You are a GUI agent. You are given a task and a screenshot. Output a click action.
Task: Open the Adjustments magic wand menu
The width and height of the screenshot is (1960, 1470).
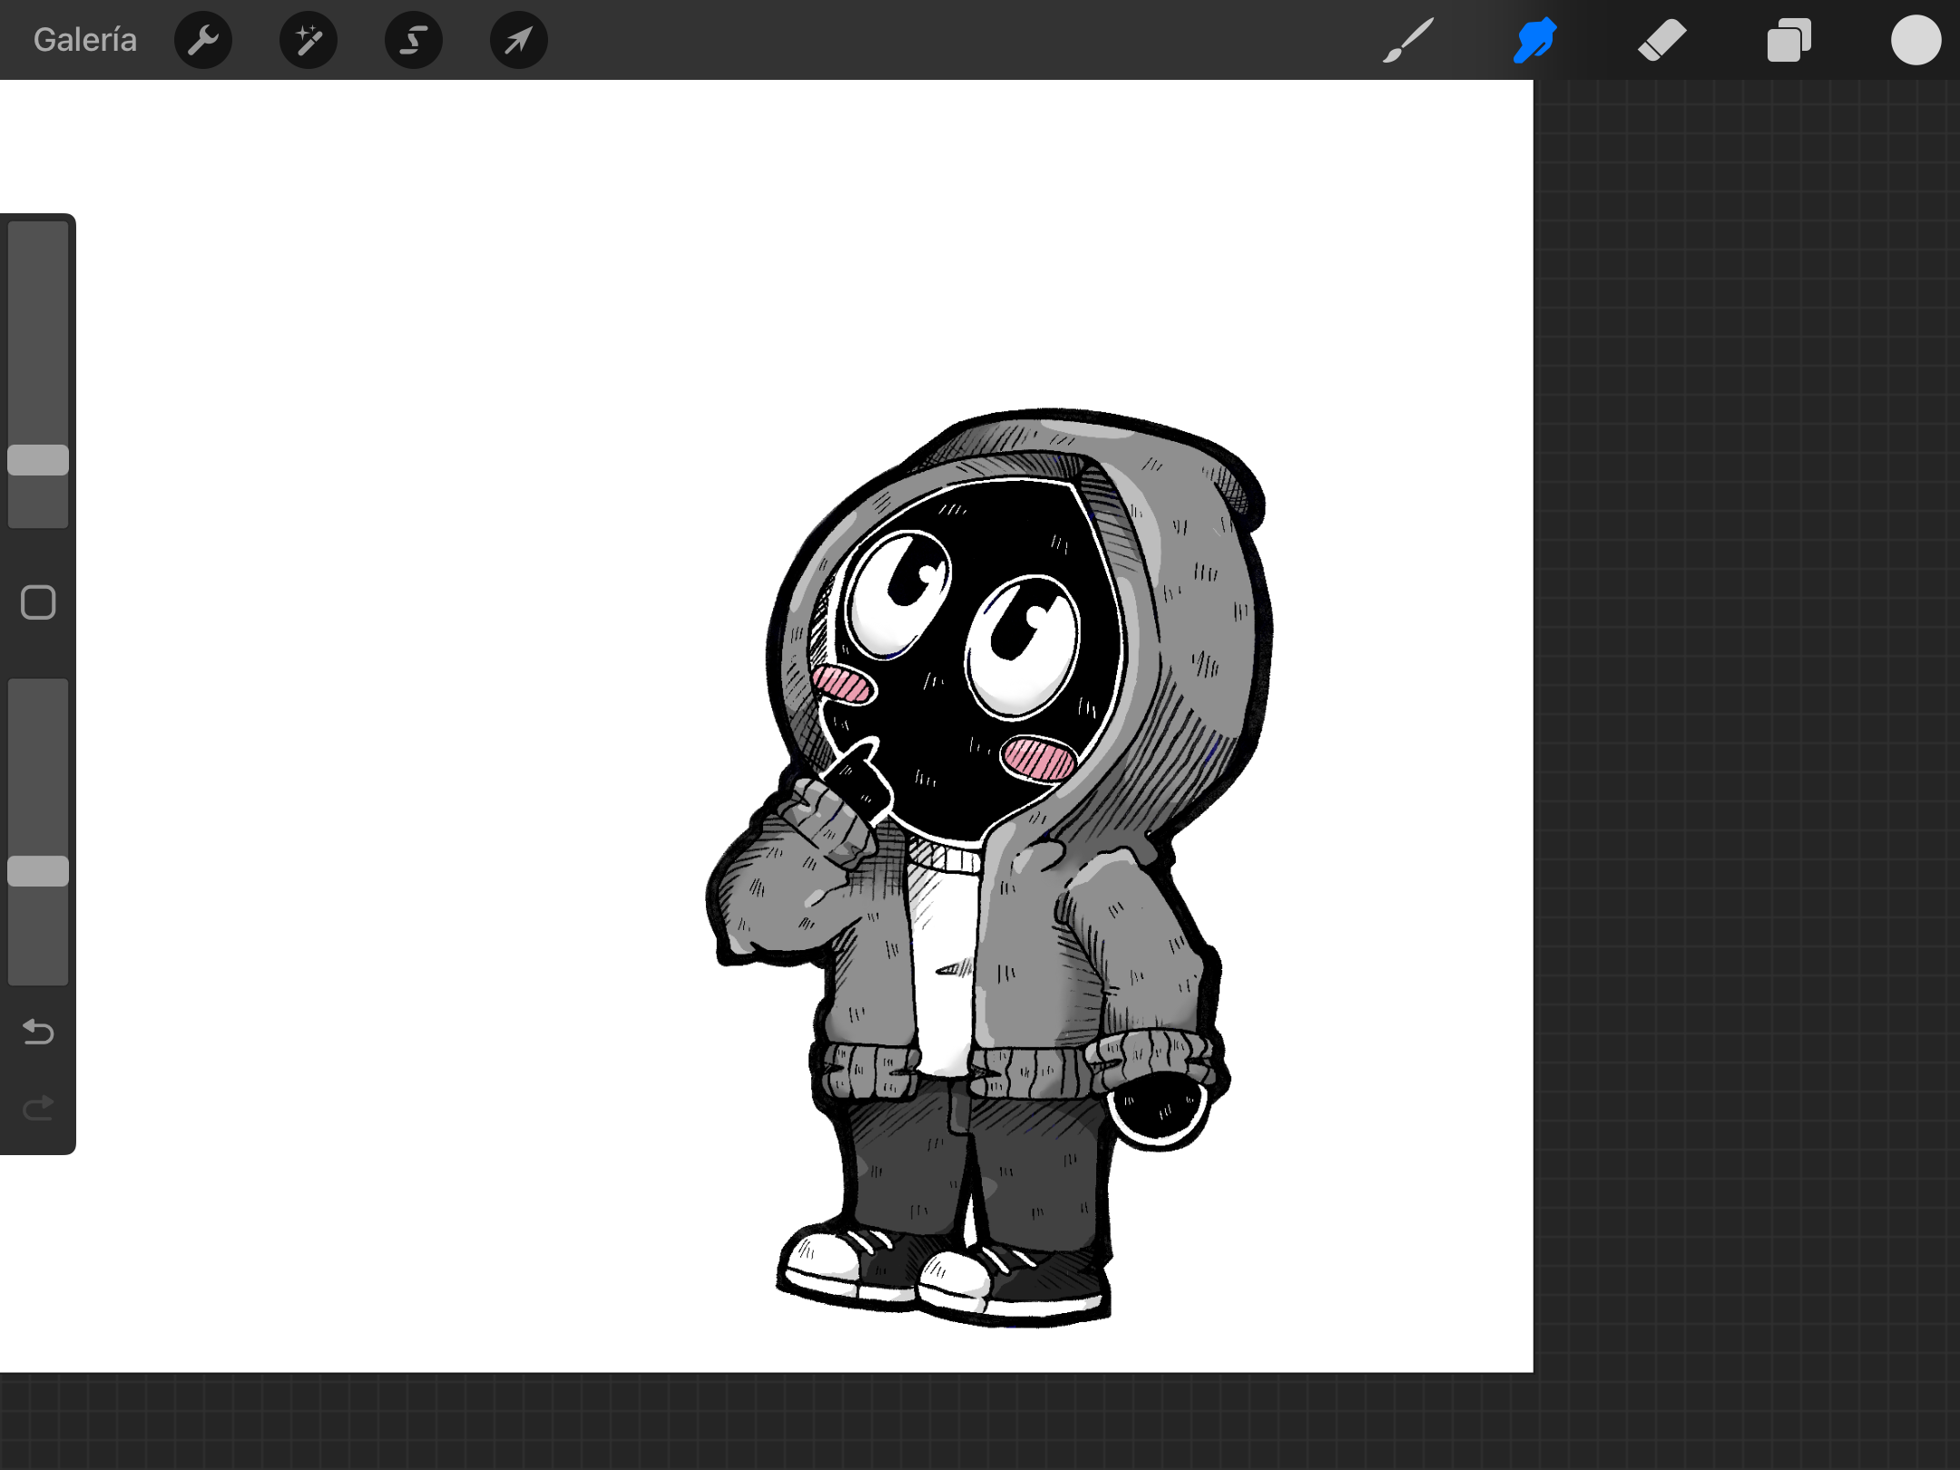click(309, 40)
